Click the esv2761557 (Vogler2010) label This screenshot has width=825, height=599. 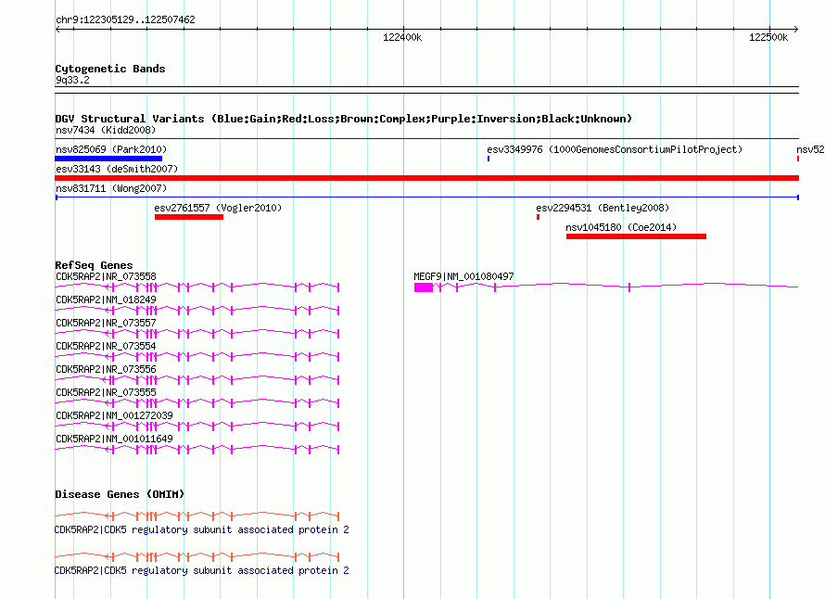click(218, 208)
